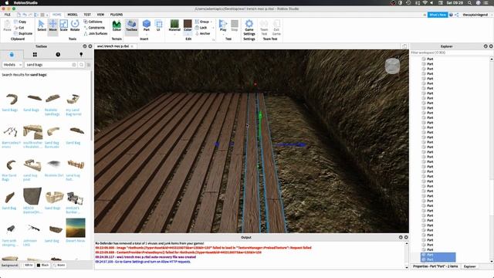Choose the Scale tool

[x=63, y=25]
